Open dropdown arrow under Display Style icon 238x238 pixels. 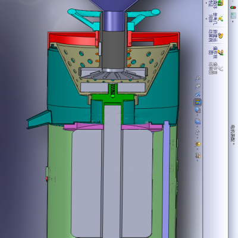(x=198, y=126)
